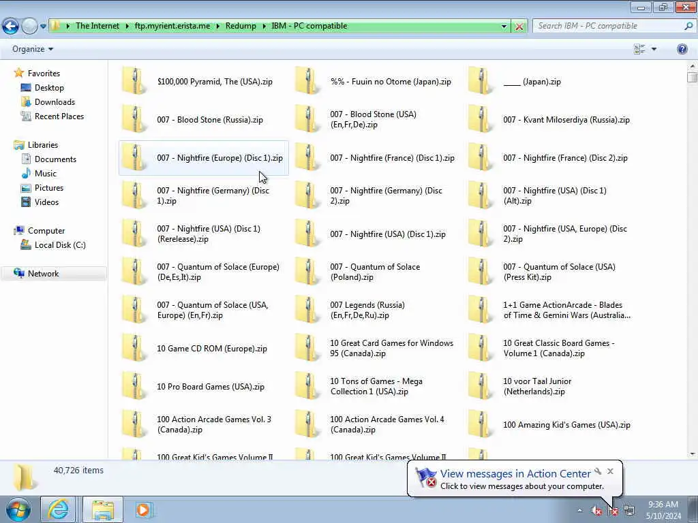The width and height of the screenshot is (698, 523).
Task: Open notification options wrench icon
Action: click(x=598, y=471)
